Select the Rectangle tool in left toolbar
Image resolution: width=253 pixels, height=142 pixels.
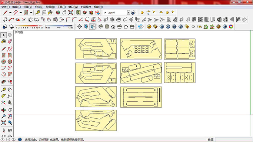pyautogui.click(x=4, y=55)
